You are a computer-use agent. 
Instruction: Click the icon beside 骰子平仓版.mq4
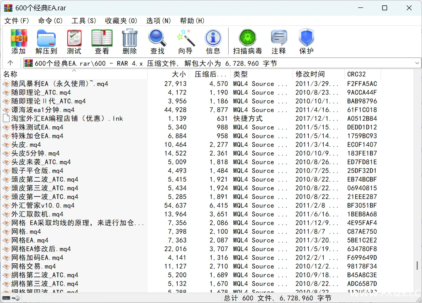[6, 171]
